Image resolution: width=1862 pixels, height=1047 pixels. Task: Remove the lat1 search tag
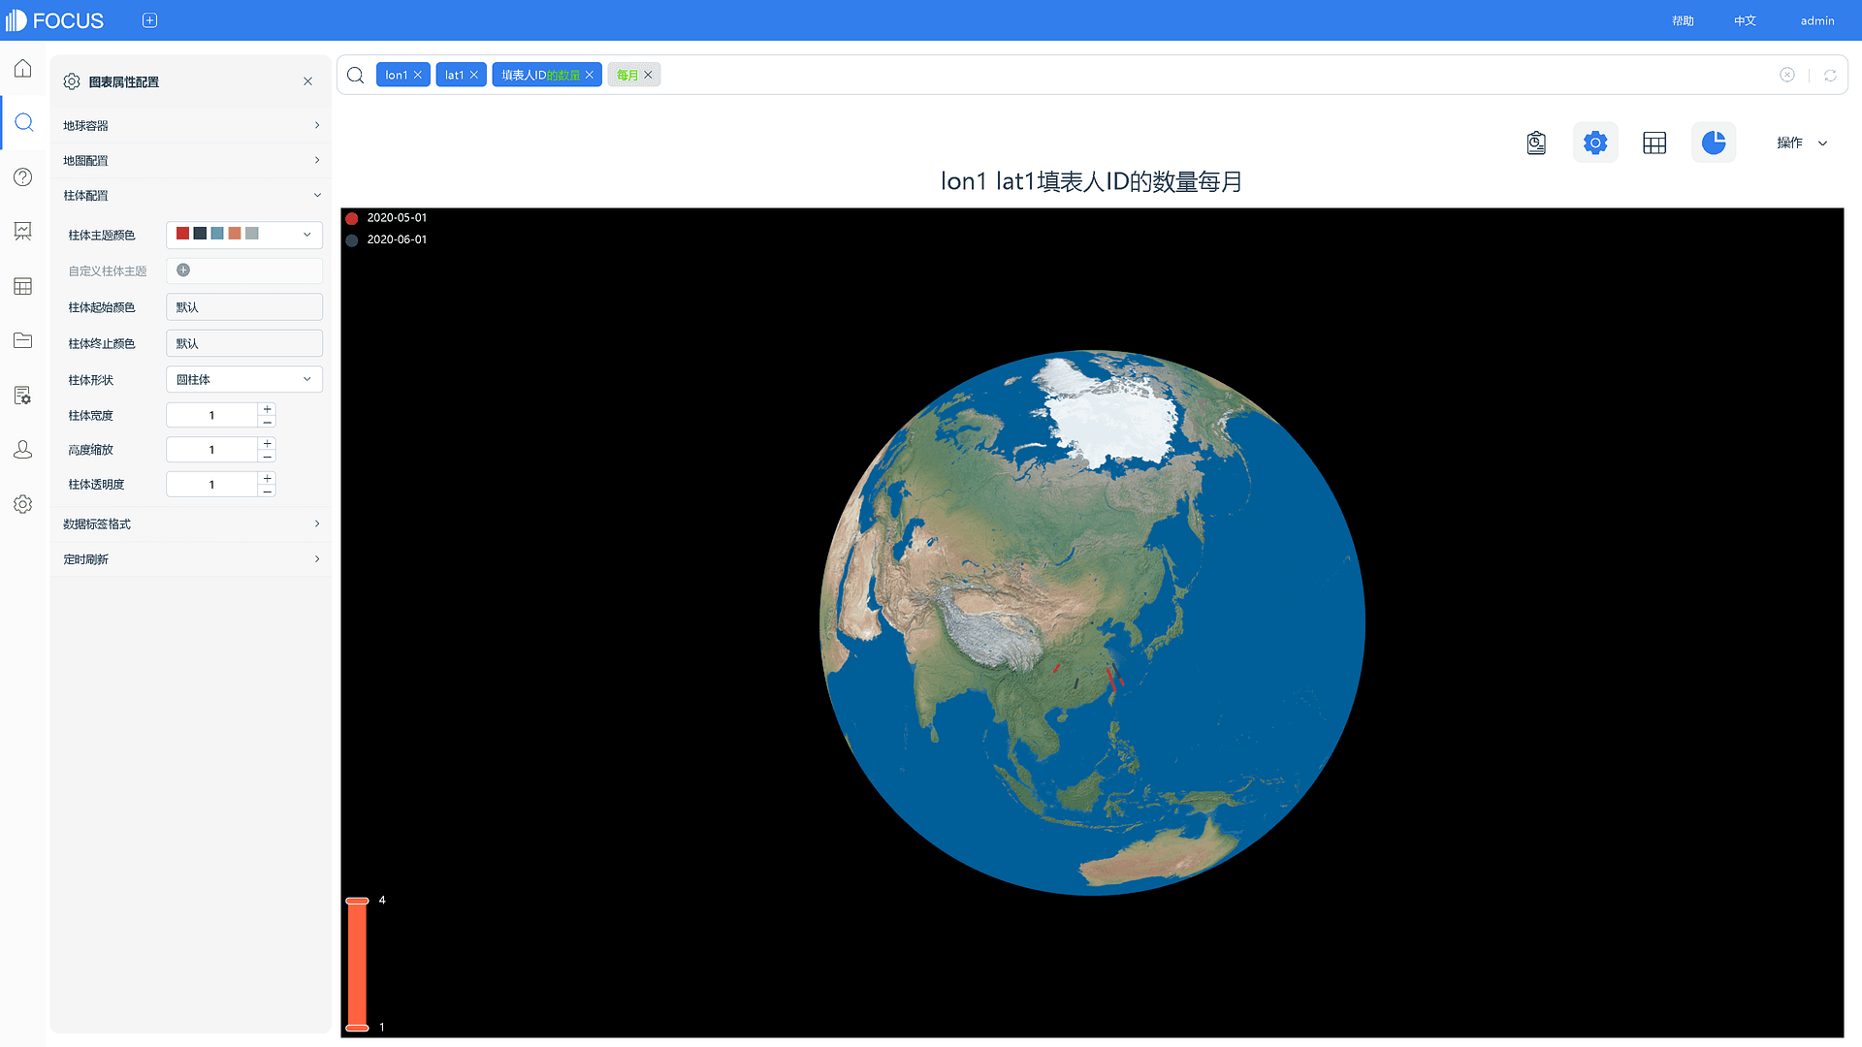click(474, 75)
